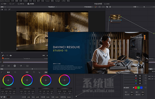Toggle the green soft clip channel button
155x99 pixels.
coord(138,88)
